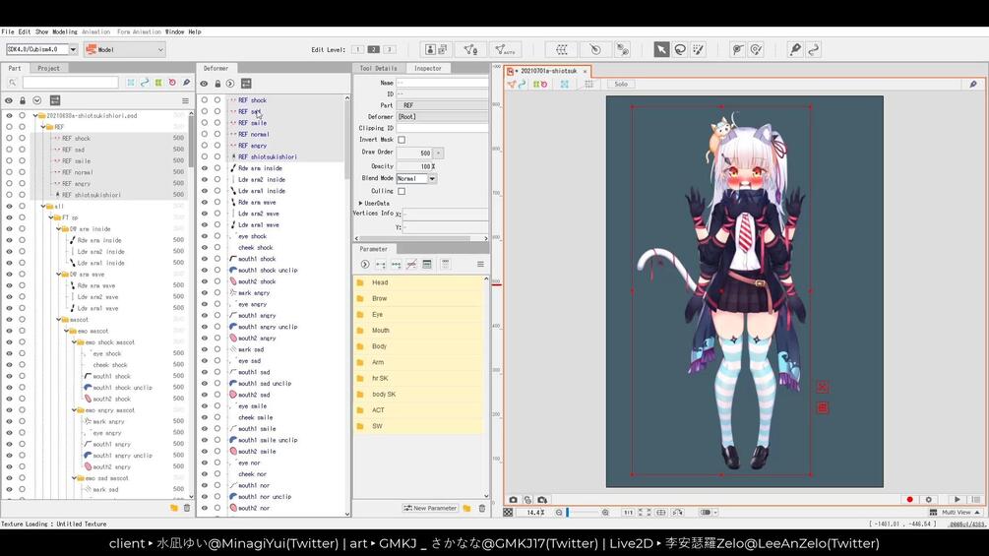989x556 pixels.
Task: Open the Window menu
Action: [x=175, y=31]
